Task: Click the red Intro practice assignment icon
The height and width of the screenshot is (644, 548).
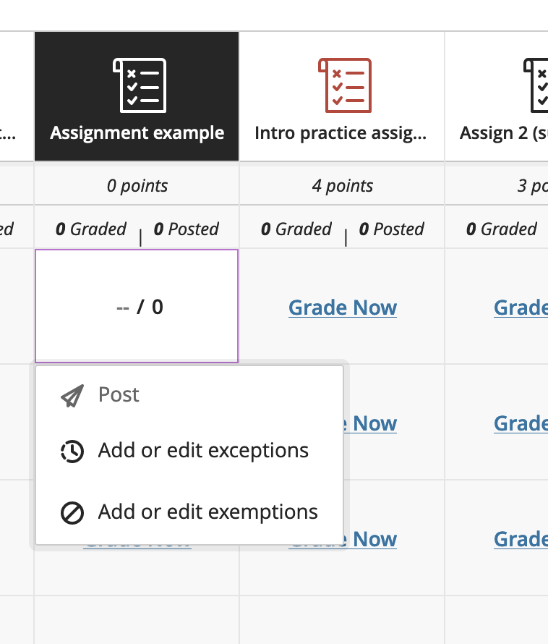Action: (345, 85)
